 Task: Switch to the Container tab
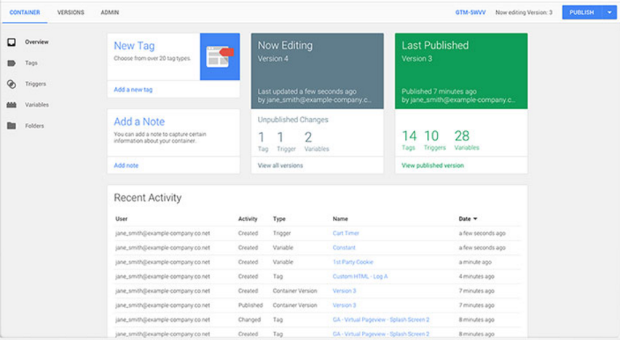(x=25, y=12)
